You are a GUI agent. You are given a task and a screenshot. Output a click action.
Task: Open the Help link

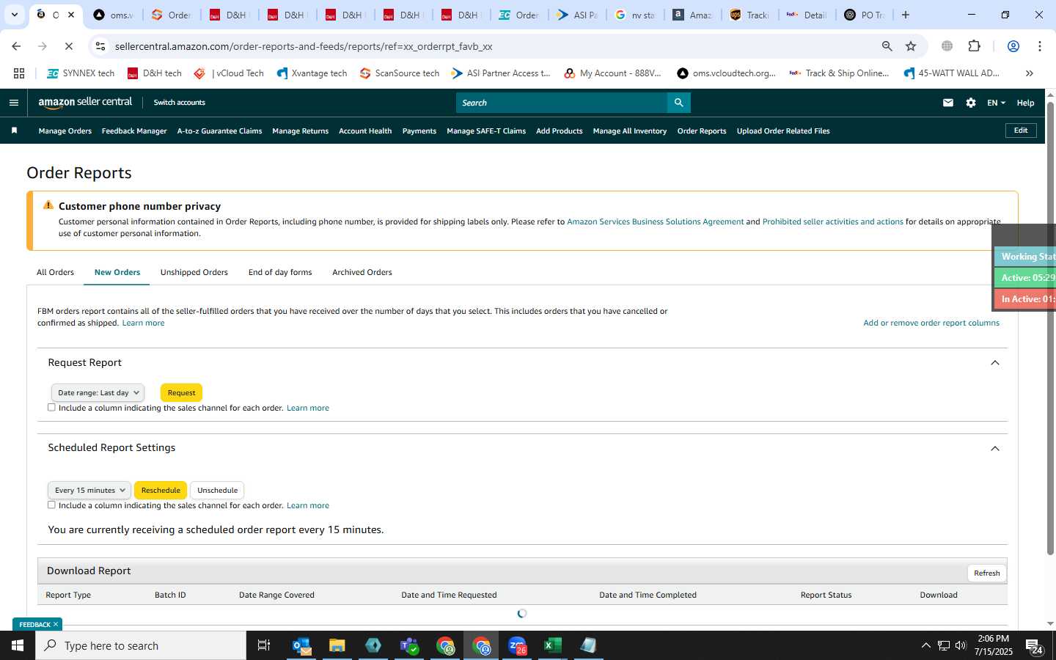[1025, 103]
